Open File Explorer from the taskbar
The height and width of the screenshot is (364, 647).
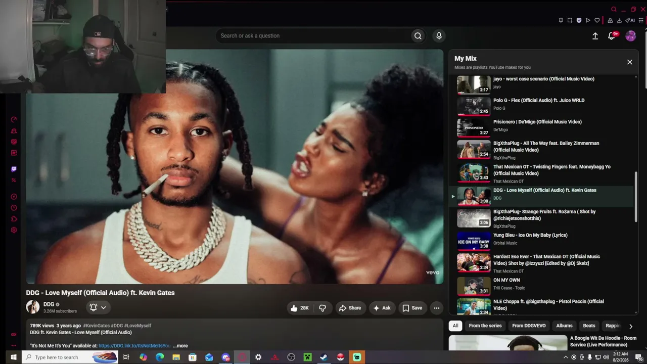[176, 357]
